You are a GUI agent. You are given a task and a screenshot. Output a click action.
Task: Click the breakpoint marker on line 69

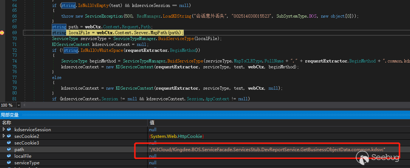pyautogui.click(x=2, y=33)
